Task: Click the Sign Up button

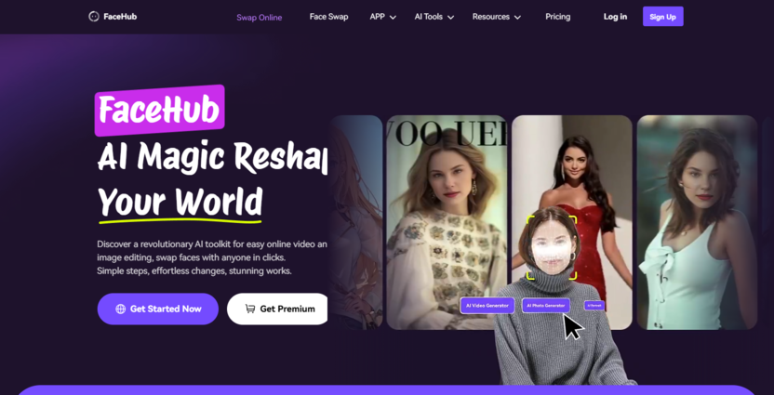Action: tap(663, 17)
